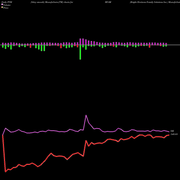
Task: Click the Price legend color swatch
Action: tap(2, 8)
